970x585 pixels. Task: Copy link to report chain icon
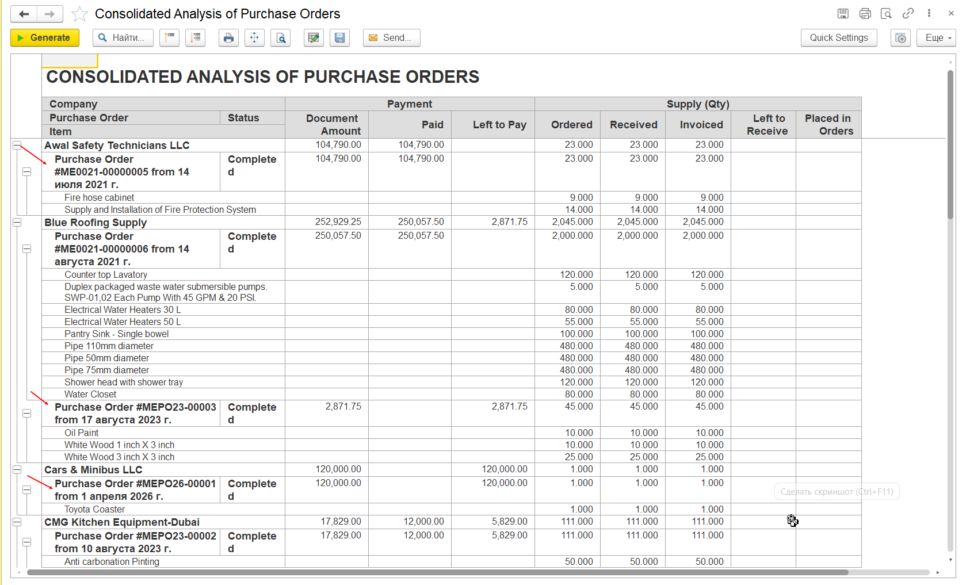[x=908, y=13]
